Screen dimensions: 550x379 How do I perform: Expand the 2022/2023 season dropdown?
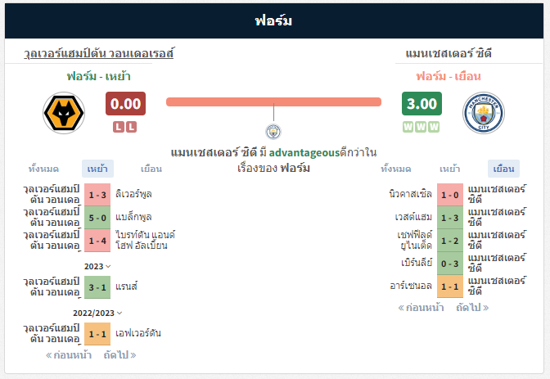(97, 313)
